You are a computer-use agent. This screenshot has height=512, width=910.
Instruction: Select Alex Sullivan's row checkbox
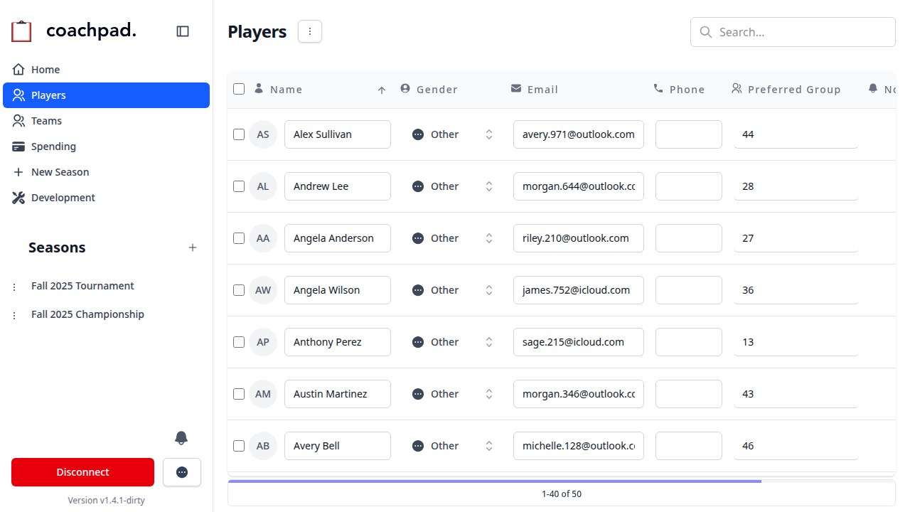coord(239,134)
